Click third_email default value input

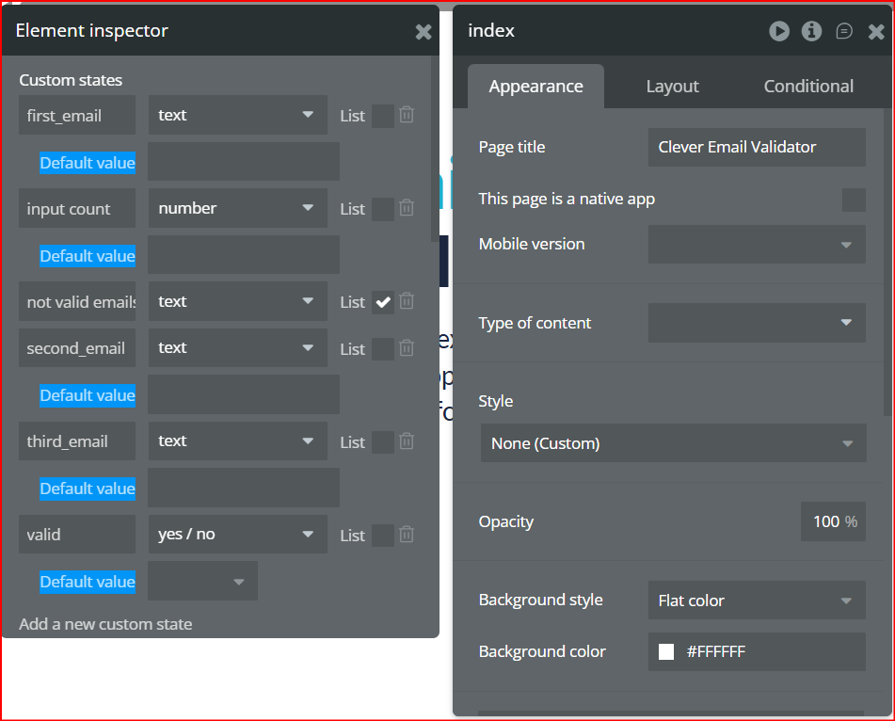point(244,488)
